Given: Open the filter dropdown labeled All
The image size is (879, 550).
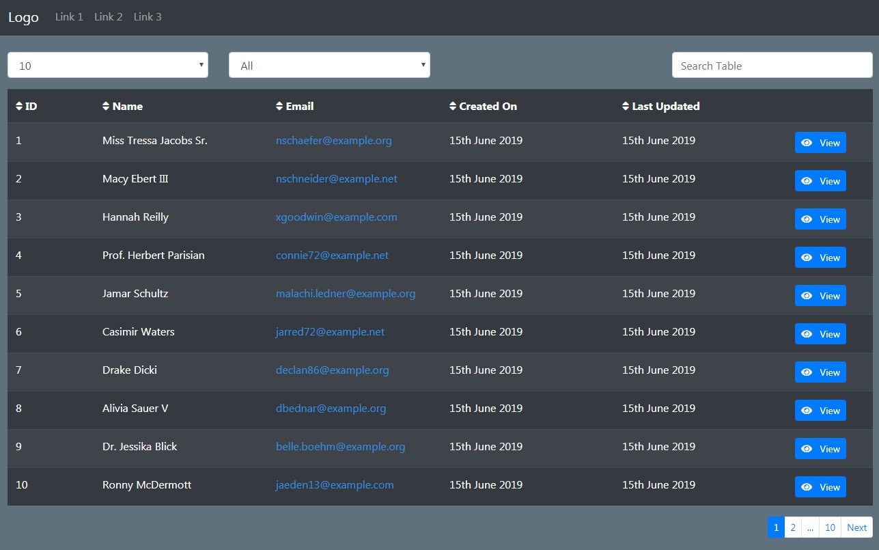Looking at the screenshot, I should [329, 65].
